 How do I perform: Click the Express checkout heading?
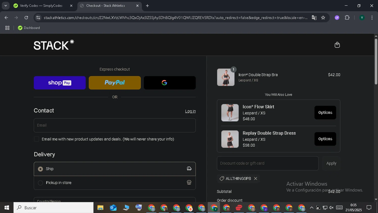click(x=115, y=69)
